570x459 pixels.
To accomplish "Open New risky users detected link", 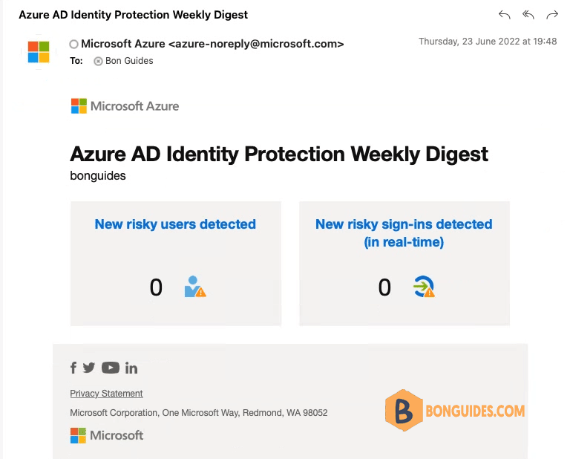I will pos(175,224).
